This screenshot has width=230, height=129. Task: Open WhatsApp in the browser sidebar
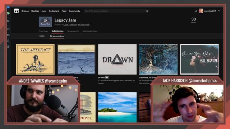tap(8, 13)
